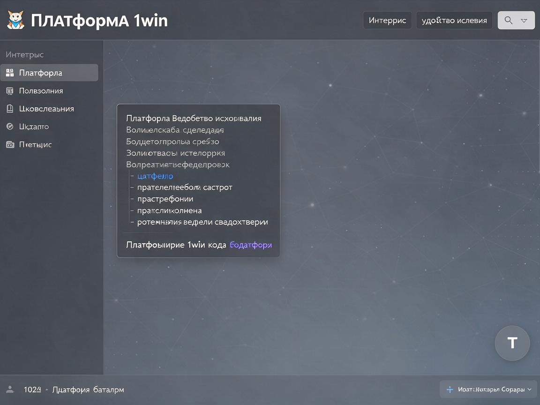This screenshot has width=540, height=405.
Task: Click the icon beside Полвзолния
Action: point(10,91)
